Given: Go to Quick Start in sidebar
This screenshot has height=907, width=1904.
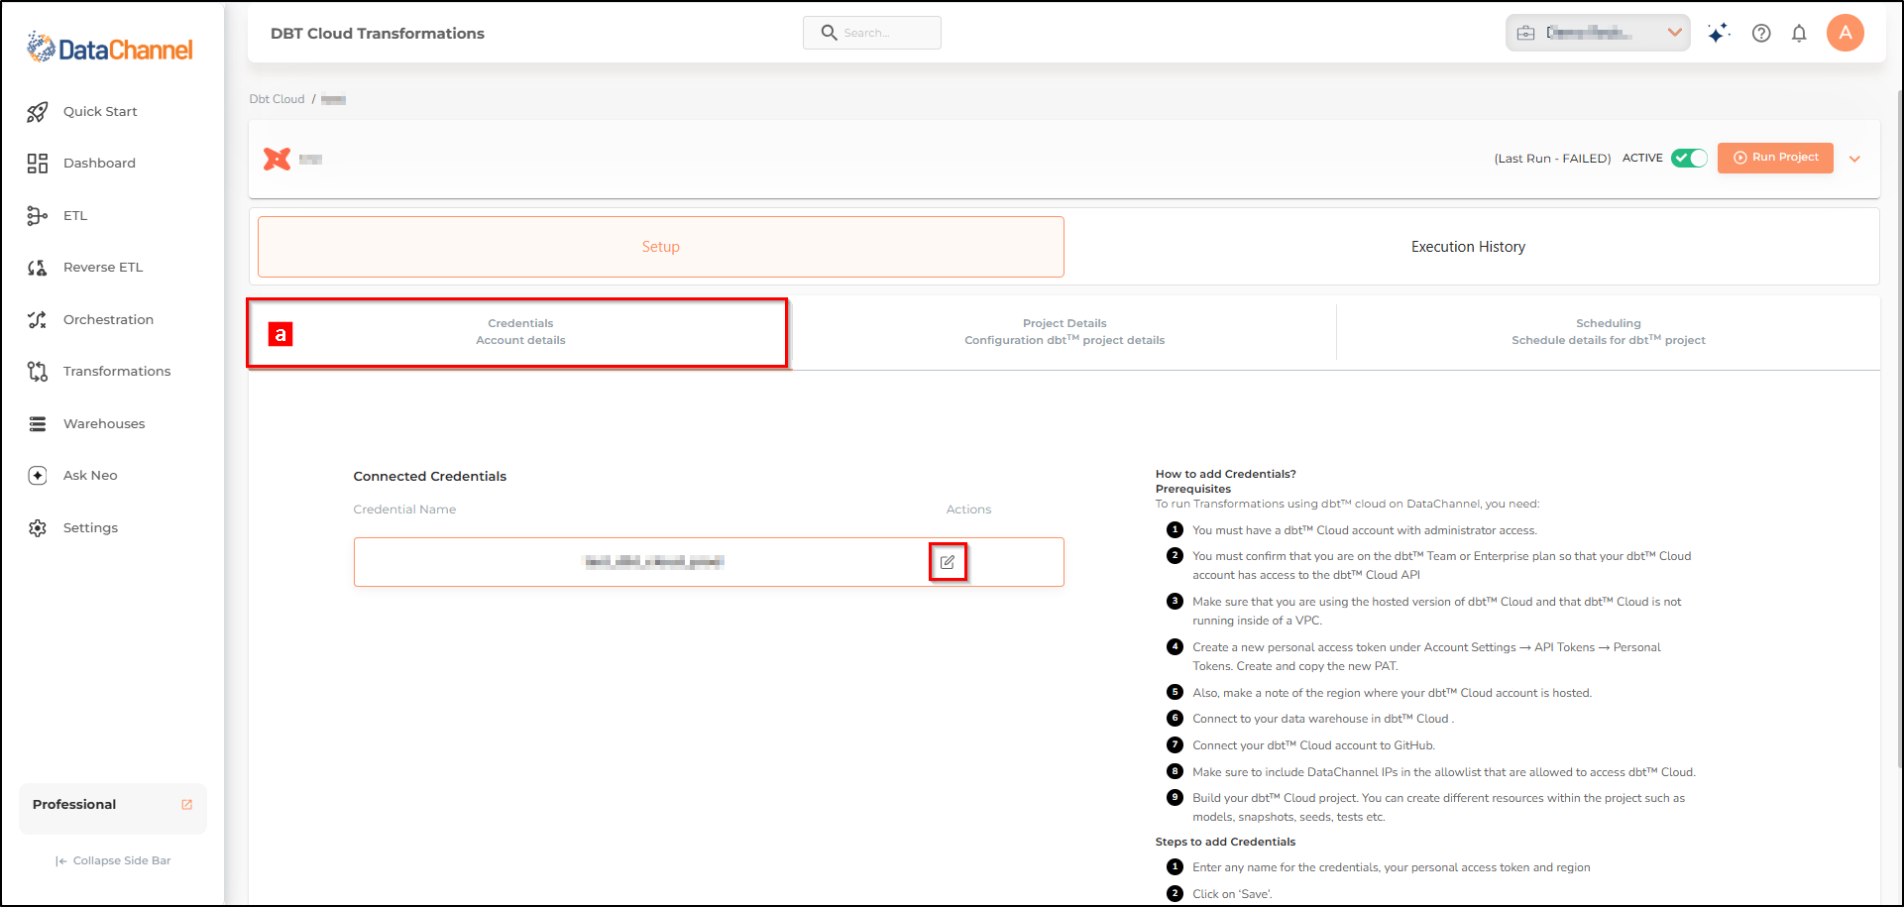Looking at the screenshot, I should click(100, 112).
